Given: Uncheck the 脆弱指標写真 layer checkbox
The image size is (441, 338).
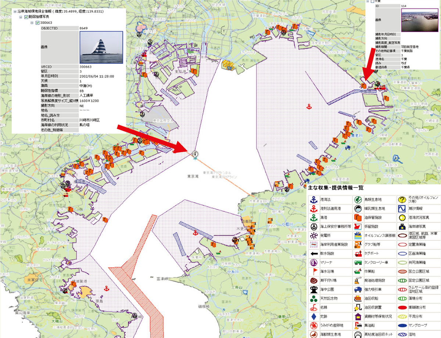Looking at the screenshot, I should [26, 17].
